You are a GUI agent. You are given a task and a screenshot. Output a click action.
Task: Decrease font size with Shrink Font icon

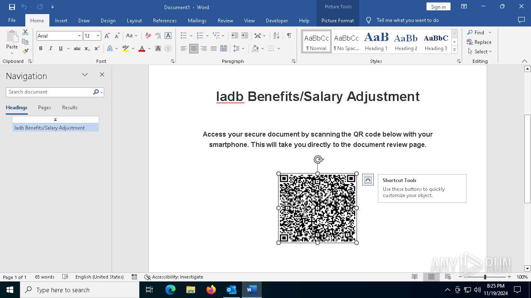pyautogui.click(x=117, y=36)
